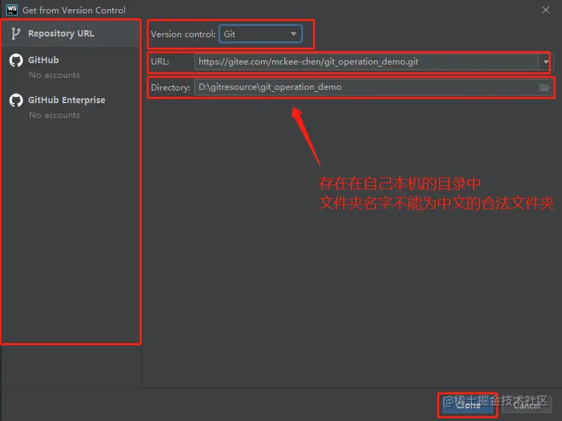Close the Get from Version Control dialog
Screen dimensions: 562x421
pos(546,10)
